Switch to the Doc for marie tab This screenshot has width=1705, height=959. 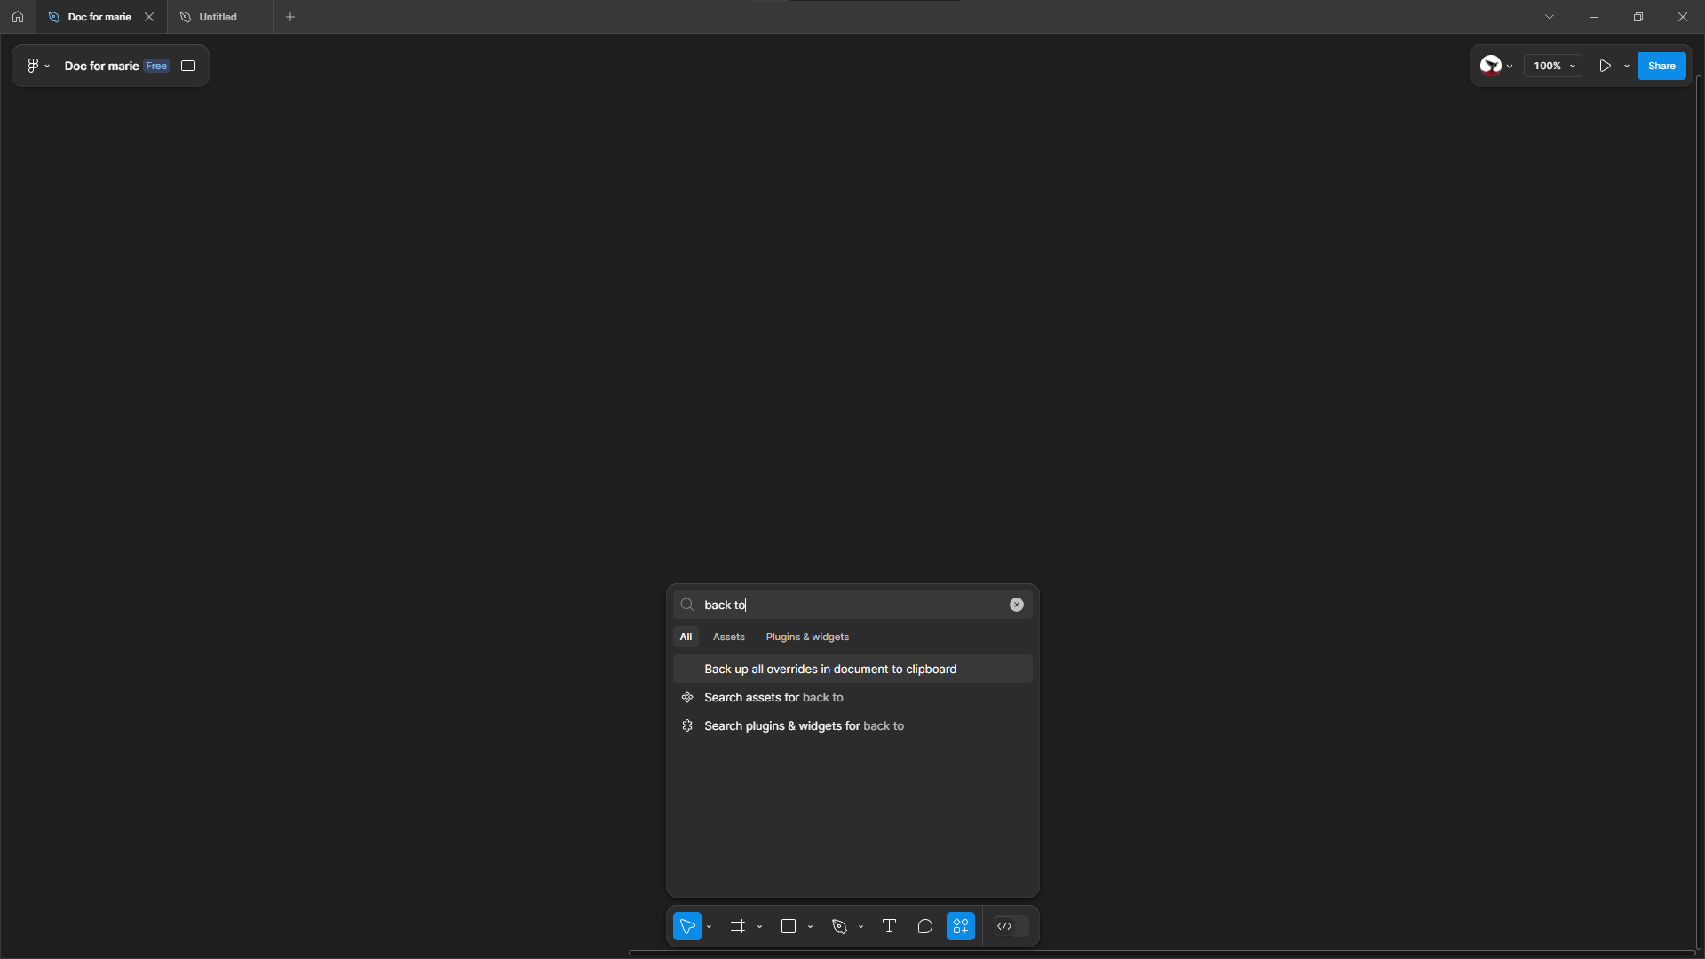99,17
